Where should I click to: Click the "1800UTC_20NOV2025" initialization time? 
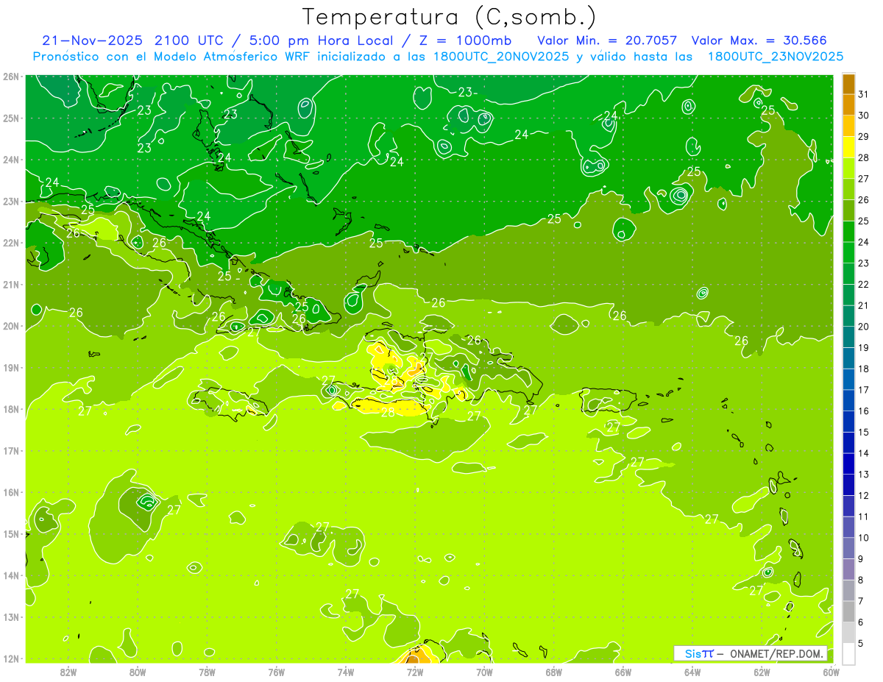[x=500, y=57]
